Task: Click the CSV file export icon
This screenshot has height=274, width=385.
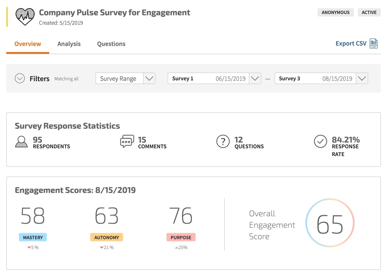Action: click(x=374, y=43)
